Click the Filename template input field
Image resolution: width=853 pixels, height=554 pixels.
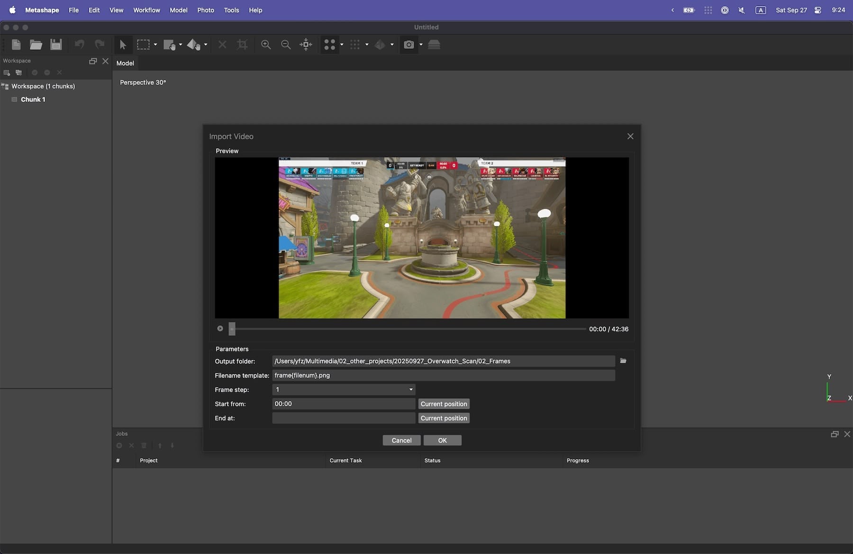pyautogui.click(x=443, y=375)
